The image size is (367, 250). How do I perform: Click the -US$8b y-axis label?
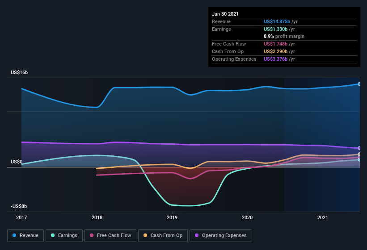19,206
